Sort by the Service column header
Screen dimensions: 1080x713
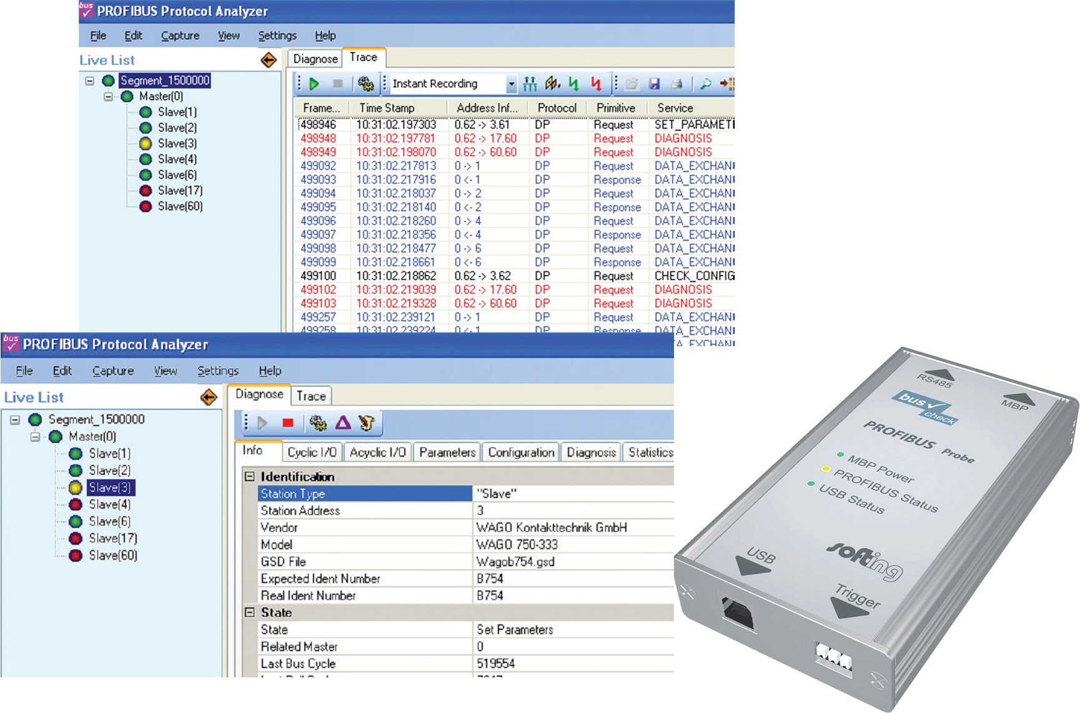point(691,107)
